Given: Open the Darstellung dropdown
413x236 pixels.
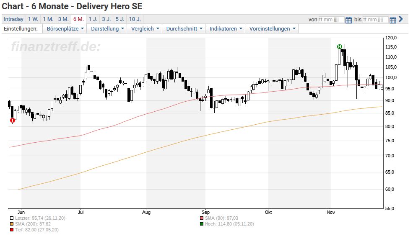Looking at the screenshot, I should [107, 28].
